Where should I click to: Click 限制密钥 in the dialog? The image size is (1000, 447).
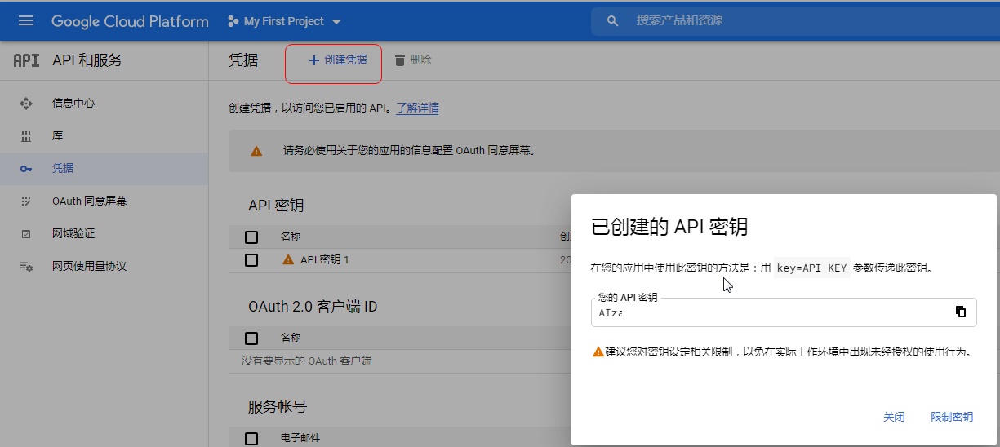point(952,417)
